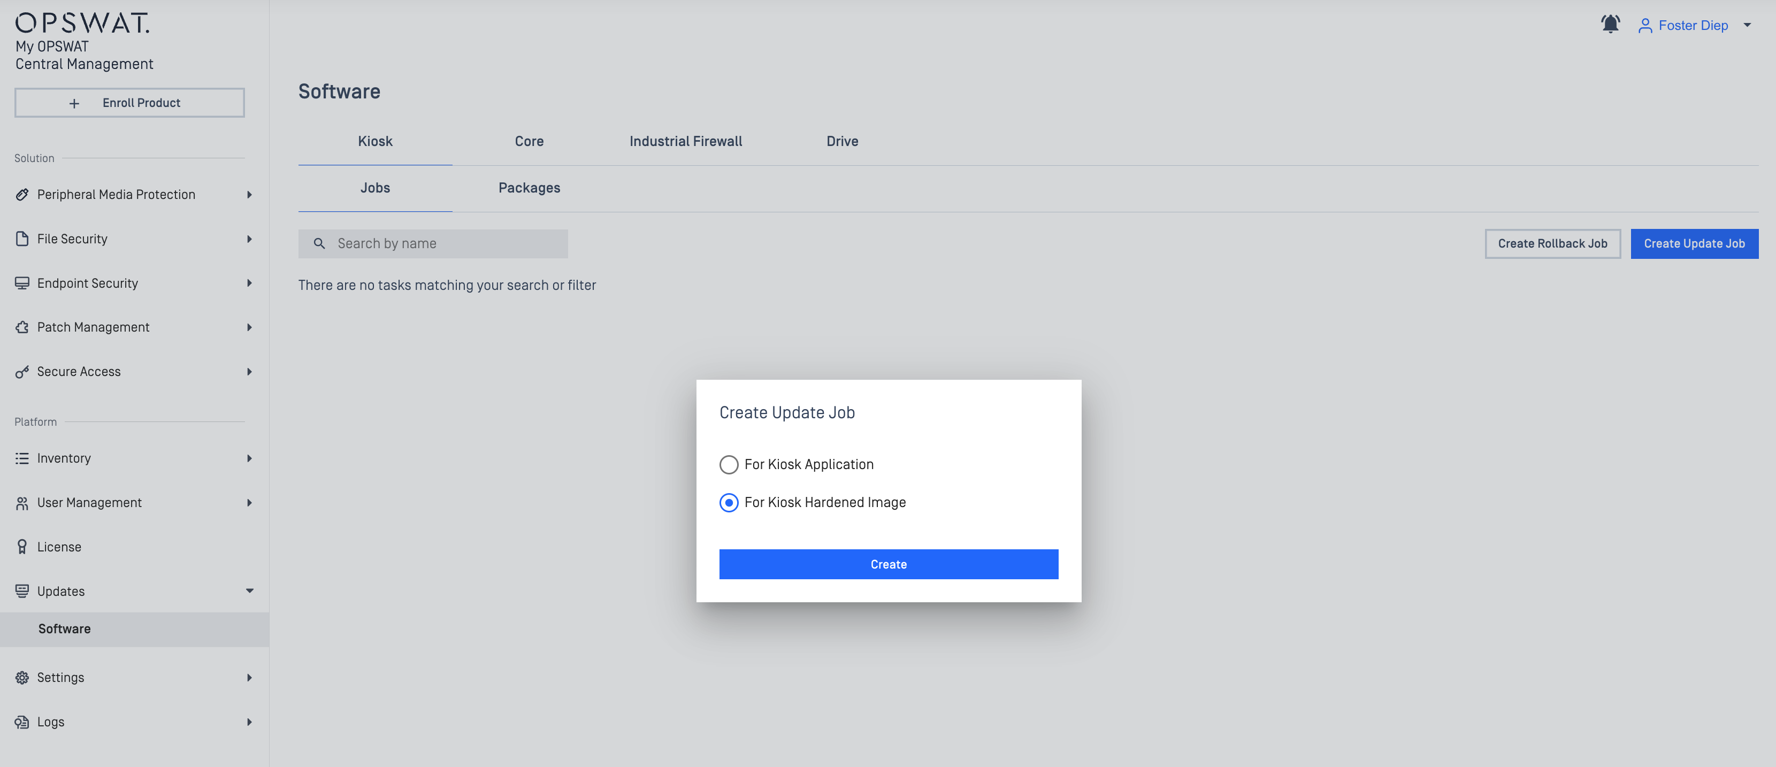Expand the Inventory menu arrow

click(x=250, y=458)
